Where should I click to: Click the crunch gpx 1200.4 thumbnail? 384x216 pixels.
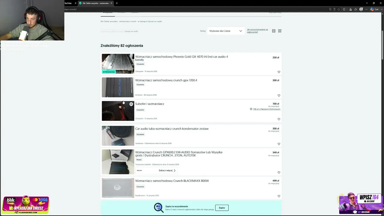click(x=118, y=87)
